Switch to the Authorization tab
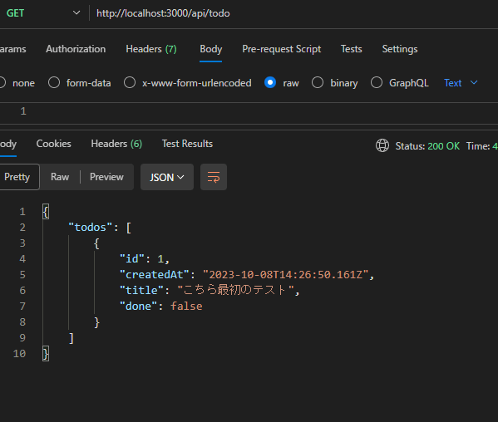 (76, 49)
